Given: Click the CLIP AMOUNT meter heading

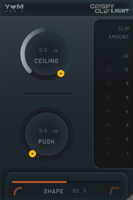Looking at the screenshot, I should [x=119, y=33].
